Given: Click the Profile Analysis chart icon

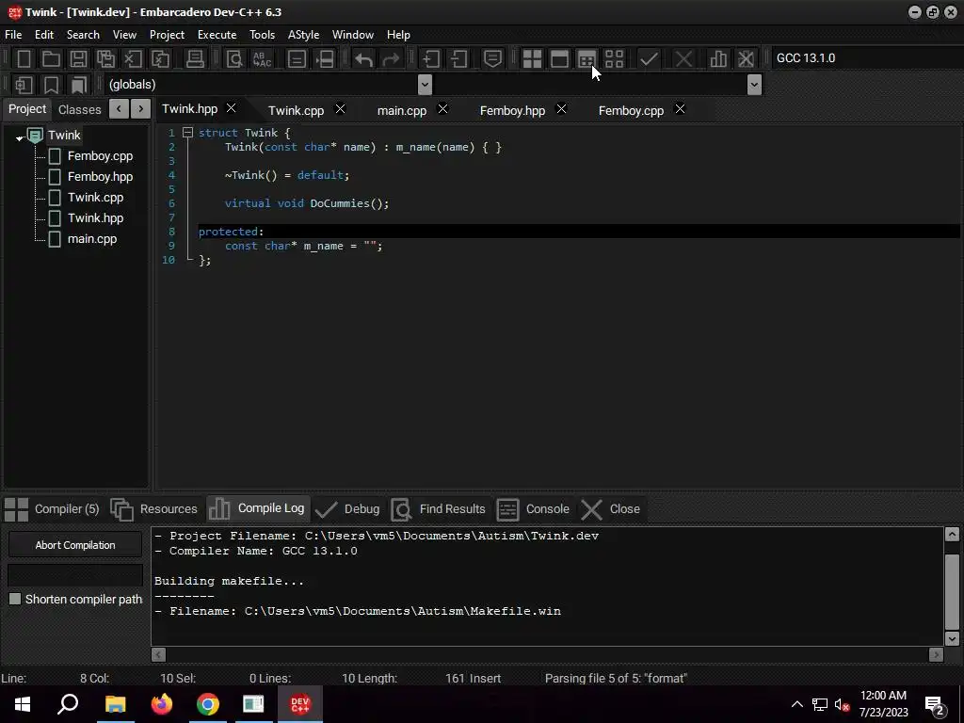Looking at the screenshot, I should click(718, 59).
